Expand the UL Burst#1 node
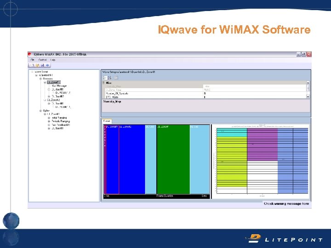The width and height of the screenshot is (331, 248). (x=49, y=128)
